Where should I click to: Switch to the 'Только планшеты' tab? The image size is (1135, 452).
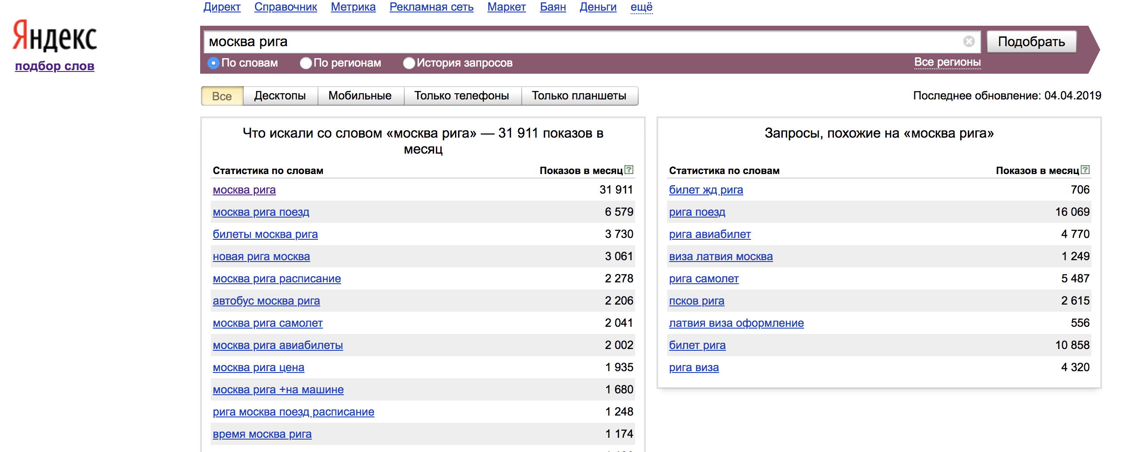579,96
